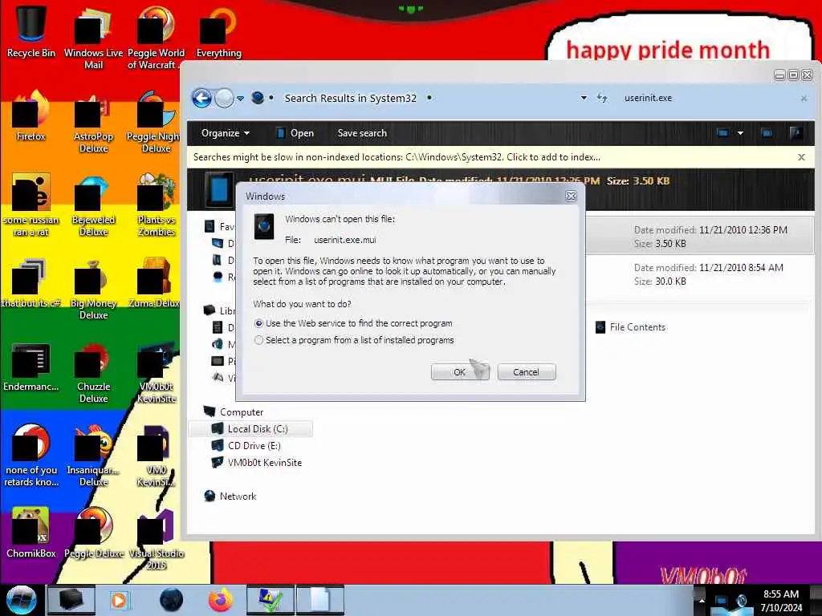Open Peggle Deluxe desktop icon
Image resolution: width=822 pixels, height=616 pixels.
pyautogui.click(x=93, y=533)
